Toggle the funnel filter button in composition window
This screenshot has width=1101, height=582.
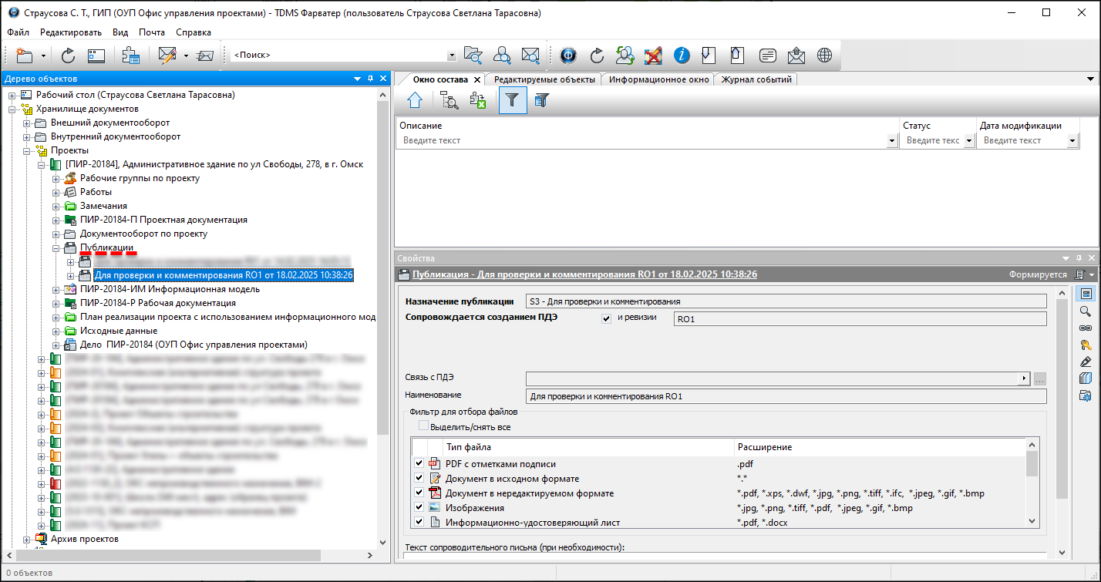point(513,100)
